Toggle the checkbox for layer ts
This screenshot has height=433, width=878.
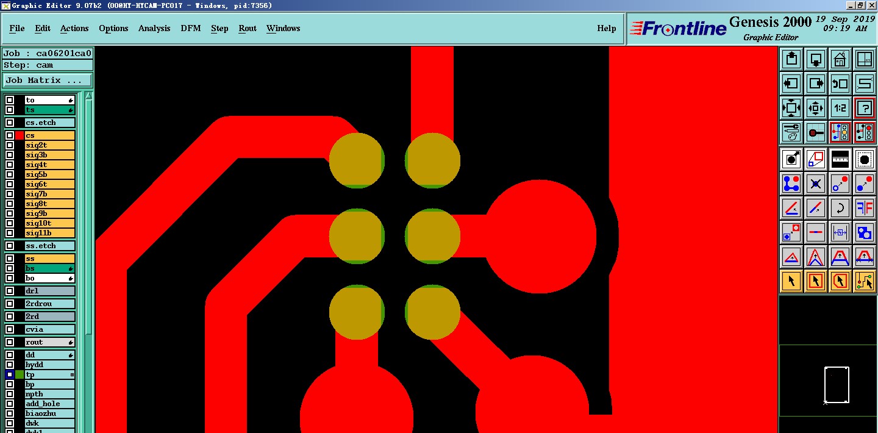pyautogui.click(x=10, y=110)
